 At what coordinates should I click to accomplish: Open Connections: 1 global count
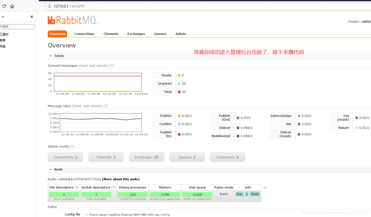click(65, 157)
